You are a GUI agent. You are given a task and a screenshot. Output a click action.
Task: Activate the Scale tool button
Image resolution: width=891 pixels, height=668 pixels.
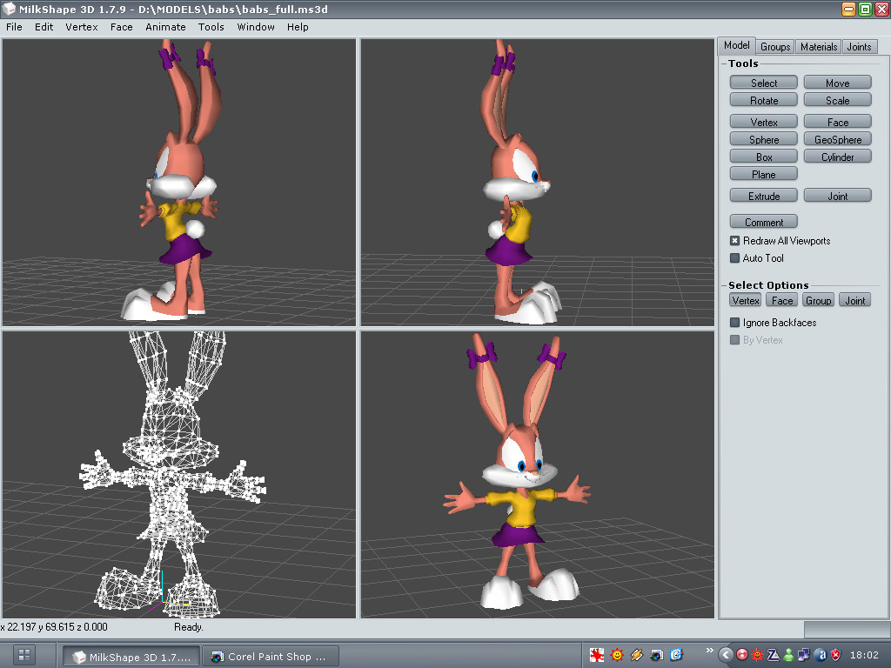tap(838, 101)
